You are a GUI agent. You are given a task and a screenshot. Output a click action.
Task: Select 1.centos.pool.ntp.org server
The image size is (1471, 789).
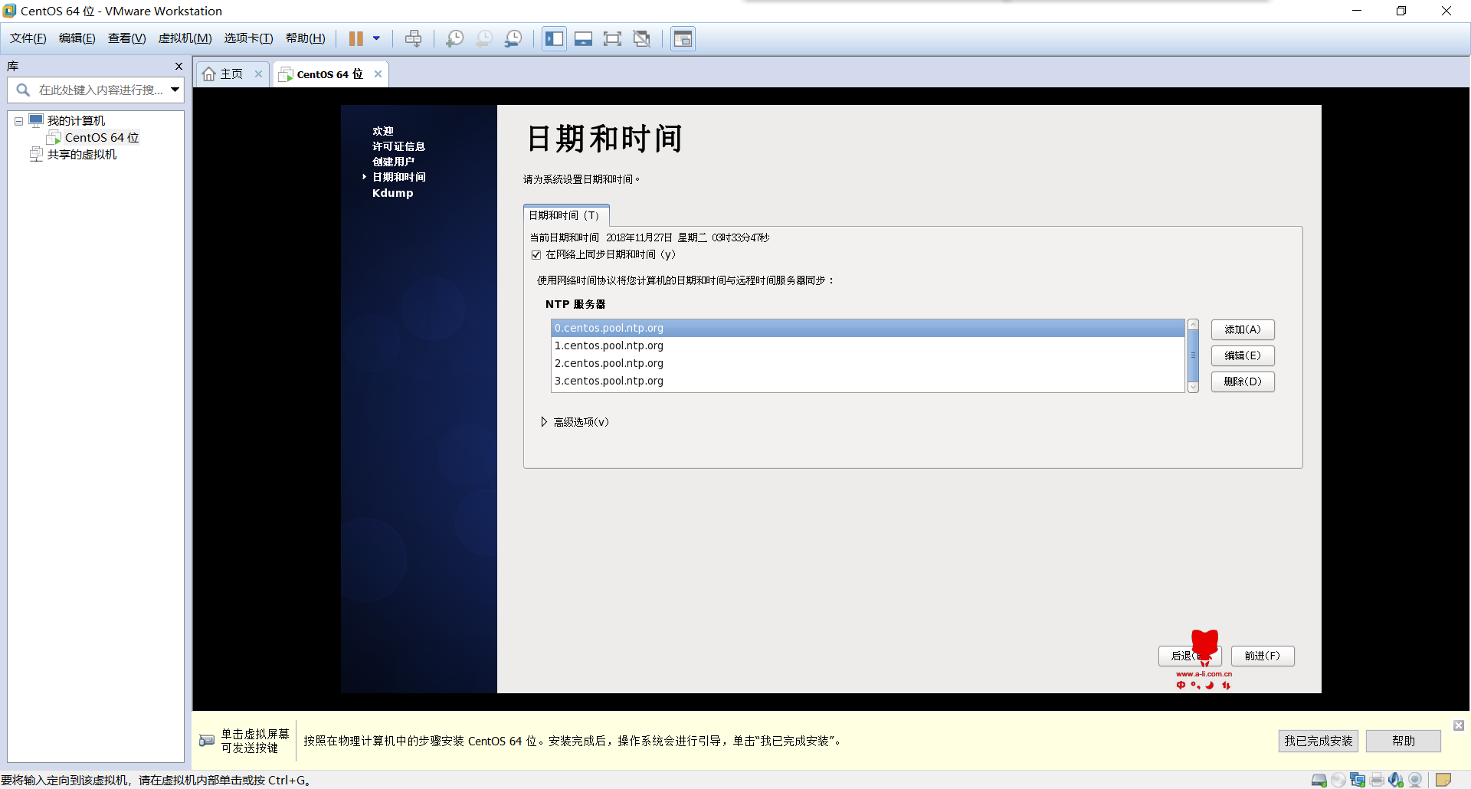(867, 345)
